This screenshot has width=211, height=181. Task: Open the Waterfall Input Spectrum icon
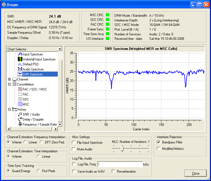[x=20, y=59]
